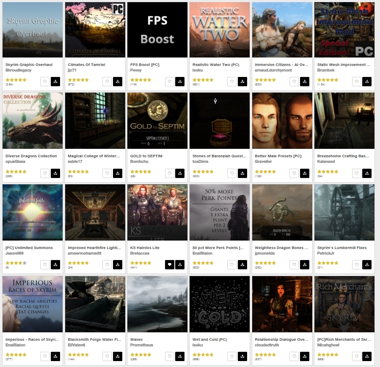Download Skyrim's Lumbermill Fixes mod
This screenshot has height=367, width=380.
[x=367, y=265]
